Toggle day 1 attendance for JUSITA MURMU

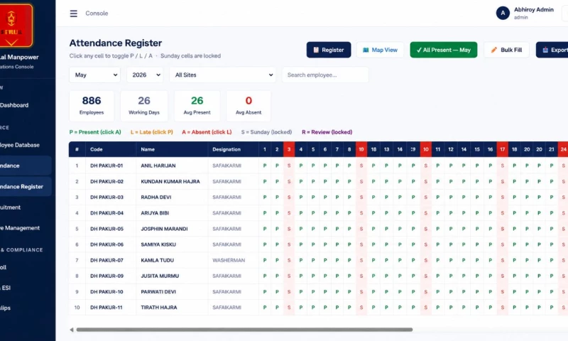265,276
